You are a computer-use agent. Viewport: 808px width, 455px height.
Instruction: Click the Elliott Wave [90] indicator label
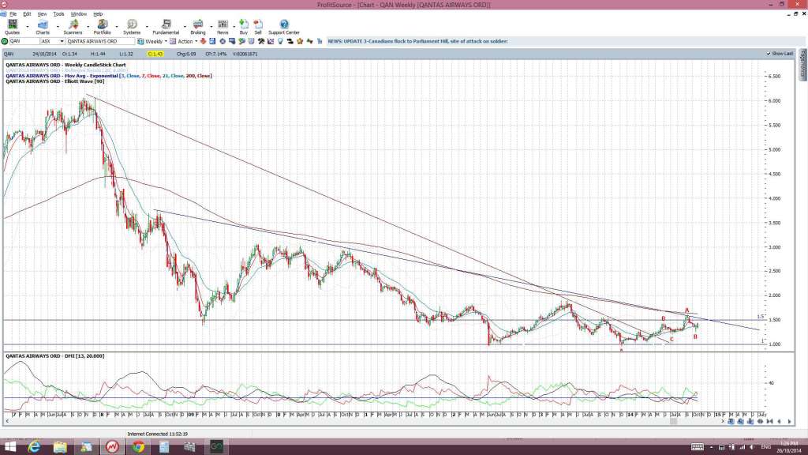tap(54, 81)
